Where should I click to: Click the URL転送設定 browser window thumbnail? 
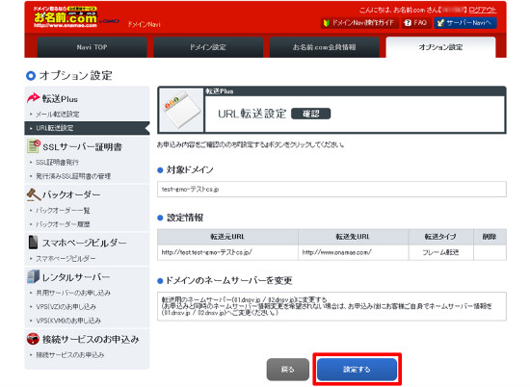click(x=181, y=110)
